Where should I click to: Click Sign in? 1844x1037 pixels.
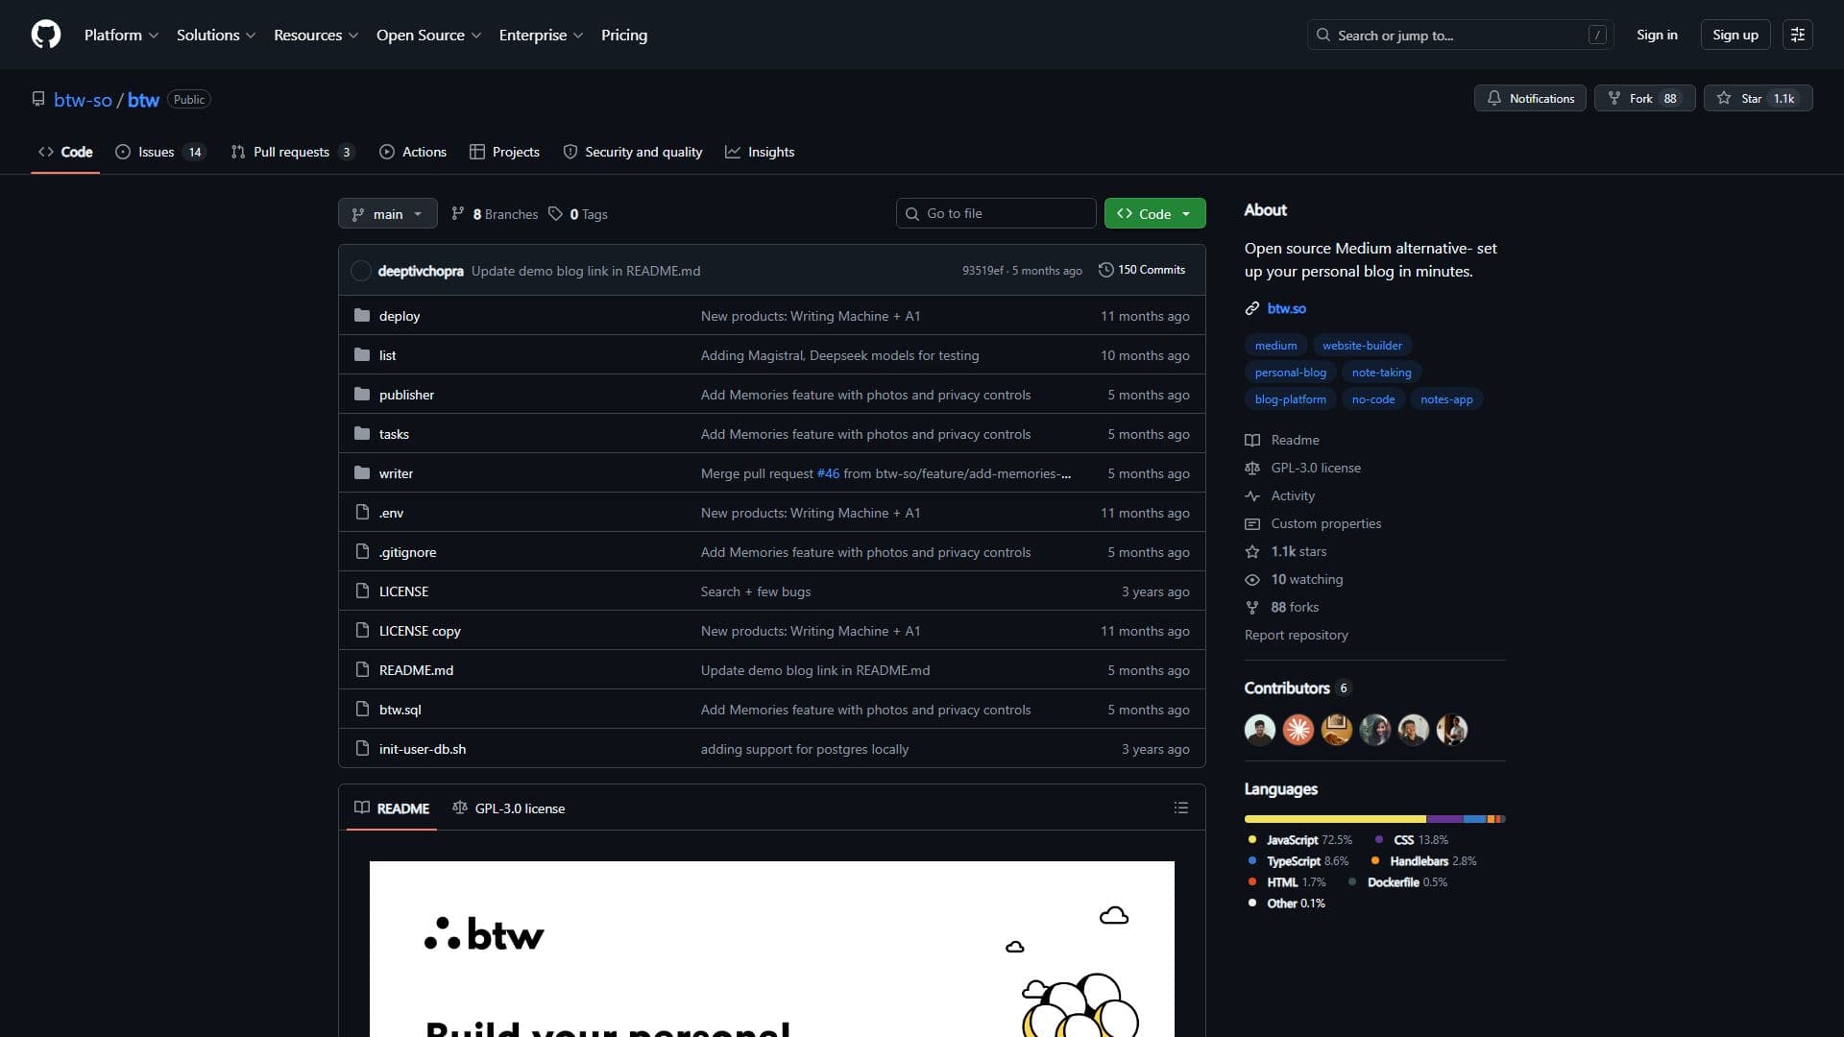coord(1657,35)
